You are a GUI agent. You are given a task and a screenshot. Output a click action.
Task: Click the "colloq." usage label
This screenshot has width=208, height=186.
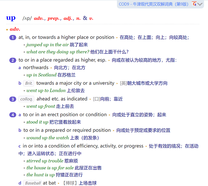(x=26, y=99)
